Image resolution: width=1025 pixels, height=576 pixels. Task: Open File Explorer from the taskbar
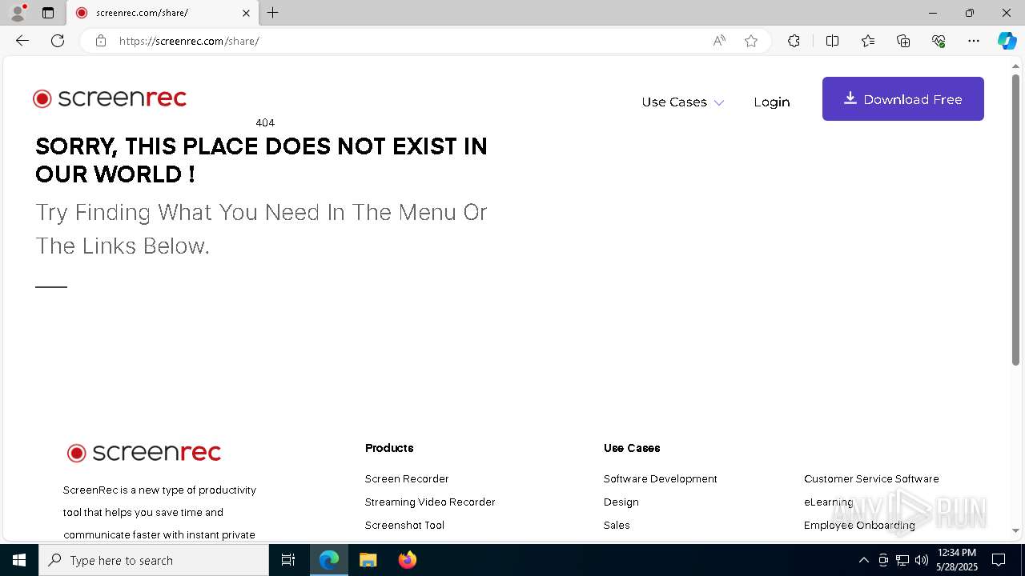(368, 560)
